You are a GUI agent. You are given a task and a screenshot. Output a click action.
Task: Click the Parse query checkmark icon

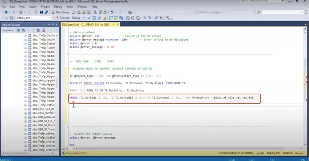(x=90, y=18)
